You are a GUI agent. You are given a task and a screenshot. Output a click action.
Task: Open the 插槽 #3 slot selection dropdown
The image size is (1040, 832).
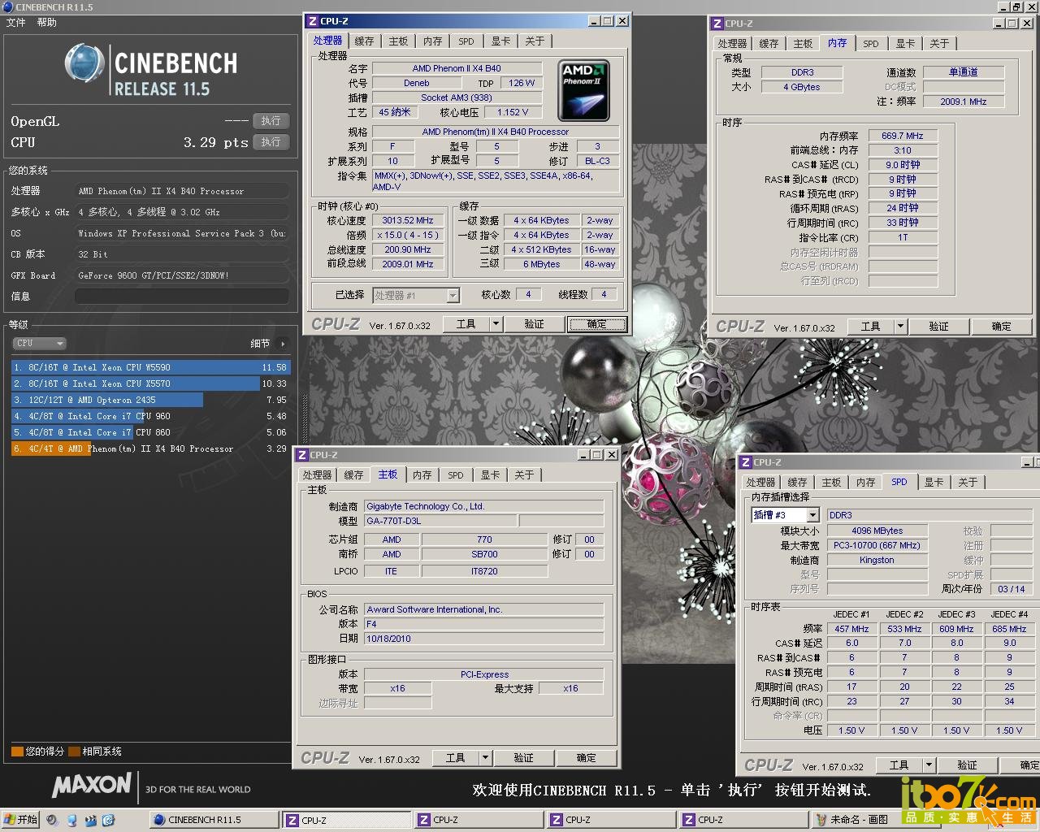pyautogui.click(x=812, y=515)
